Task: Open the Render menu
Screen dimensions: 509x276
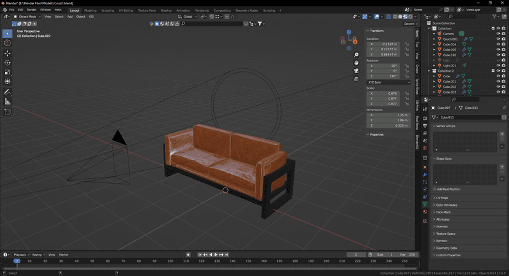Action: (x=31, y=10)
